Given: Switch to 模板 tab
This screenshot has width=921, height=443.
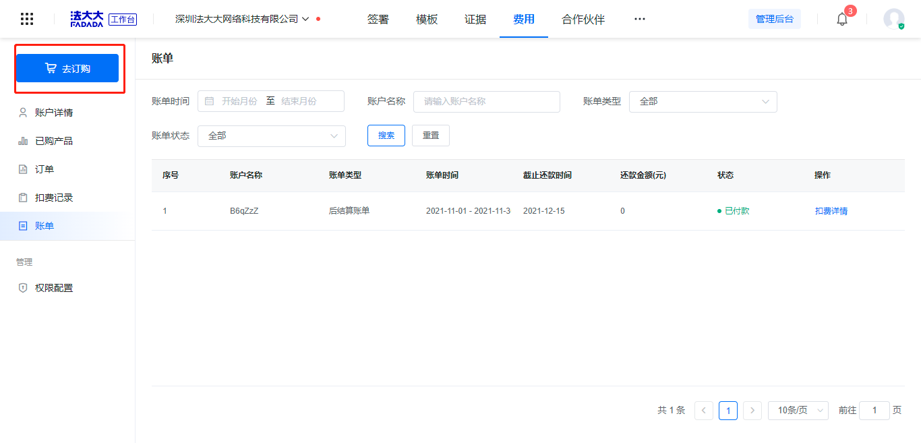Looking at the screenshot, I should [427, 19].
